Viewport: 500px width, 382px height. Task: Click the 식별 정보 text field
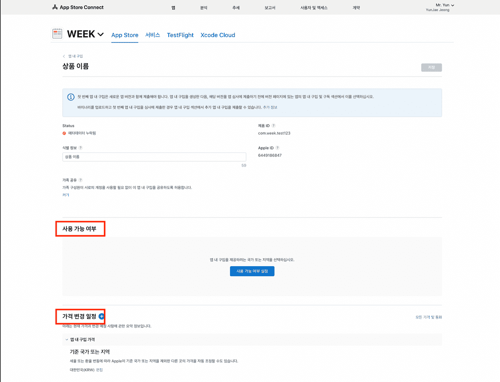point(154,157)
